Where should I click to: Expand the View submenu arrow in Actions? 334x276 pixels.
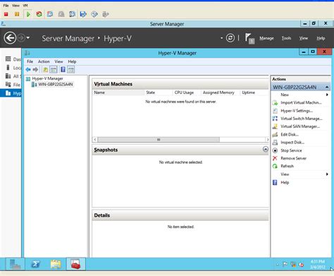[x=327, y=174]
